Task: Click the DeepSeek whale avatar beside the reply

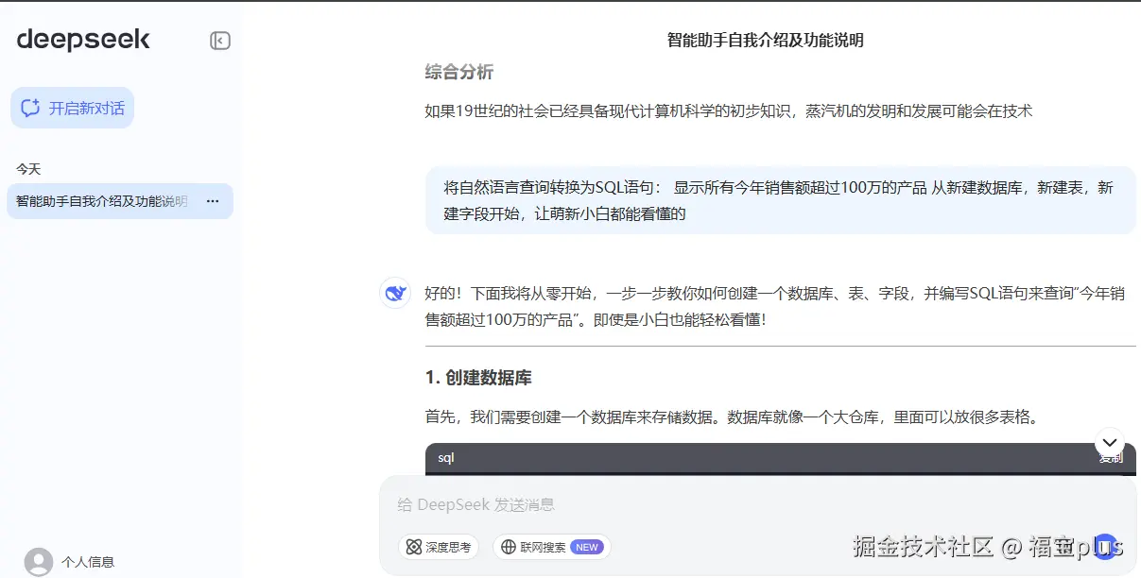Action: [395, 293]
